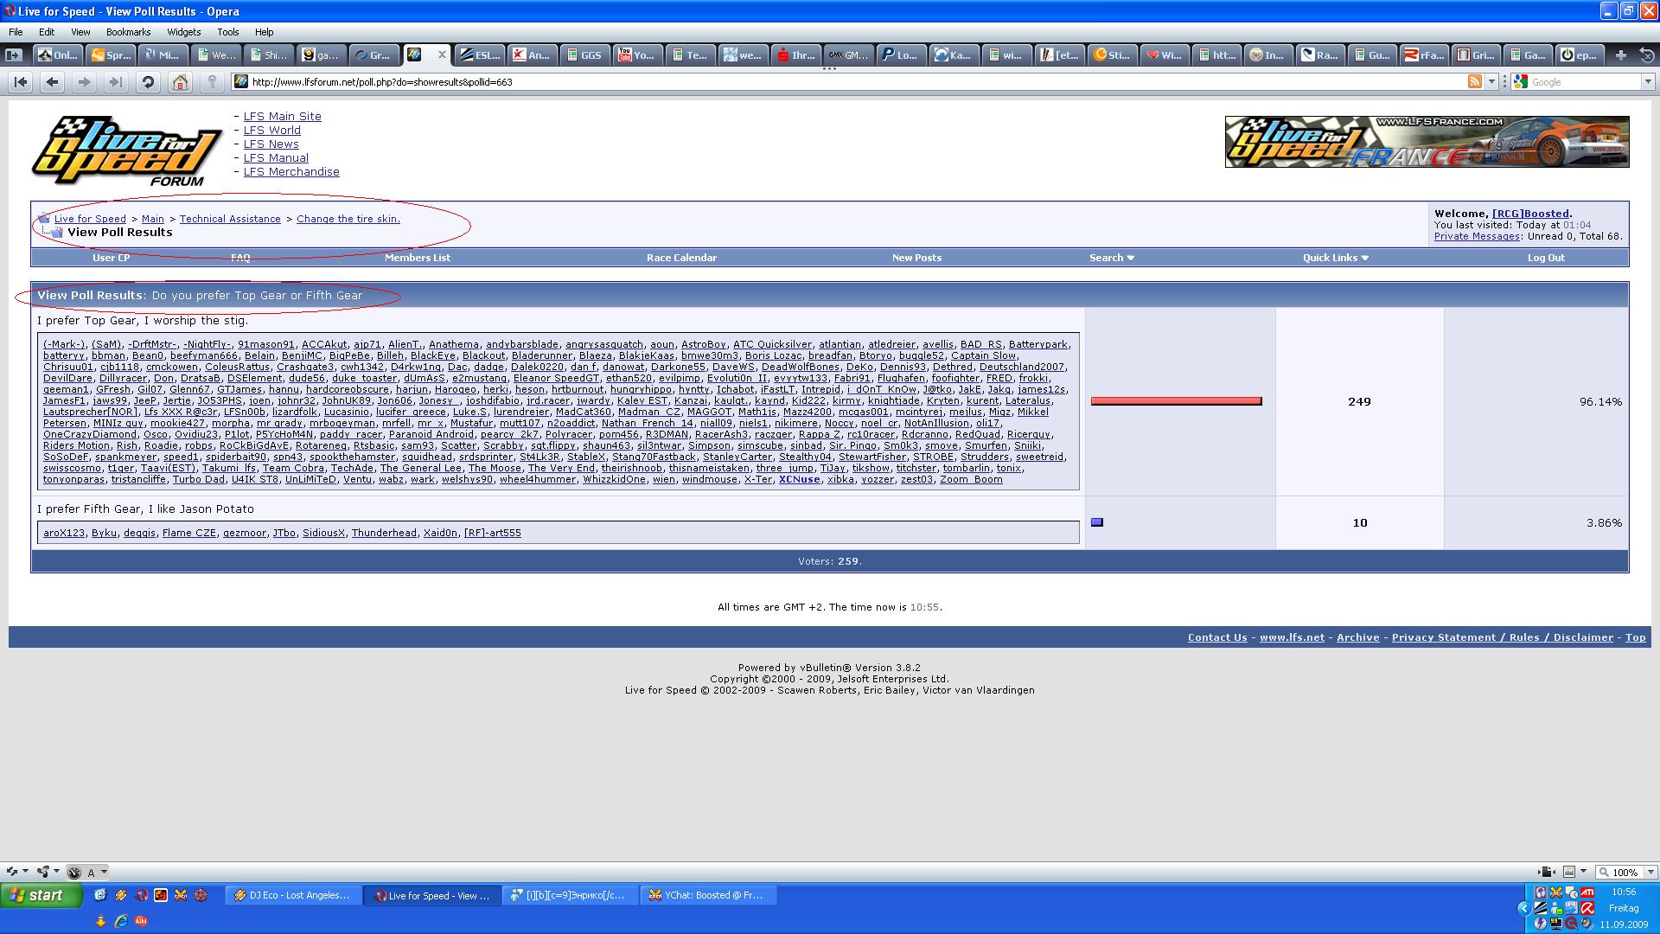Click the closed tabs trash icon
This screenshot has width=1660, height=934.
coord(1647,54)
